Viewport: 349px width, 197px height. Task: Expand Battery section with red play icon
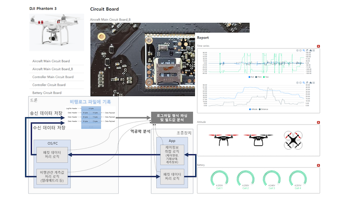(318, 165)
